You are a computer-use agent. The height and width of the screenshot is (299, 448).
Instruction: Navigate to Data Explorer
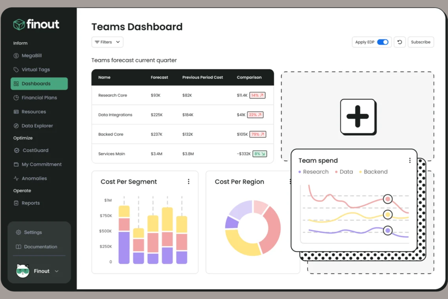[37, 125]
